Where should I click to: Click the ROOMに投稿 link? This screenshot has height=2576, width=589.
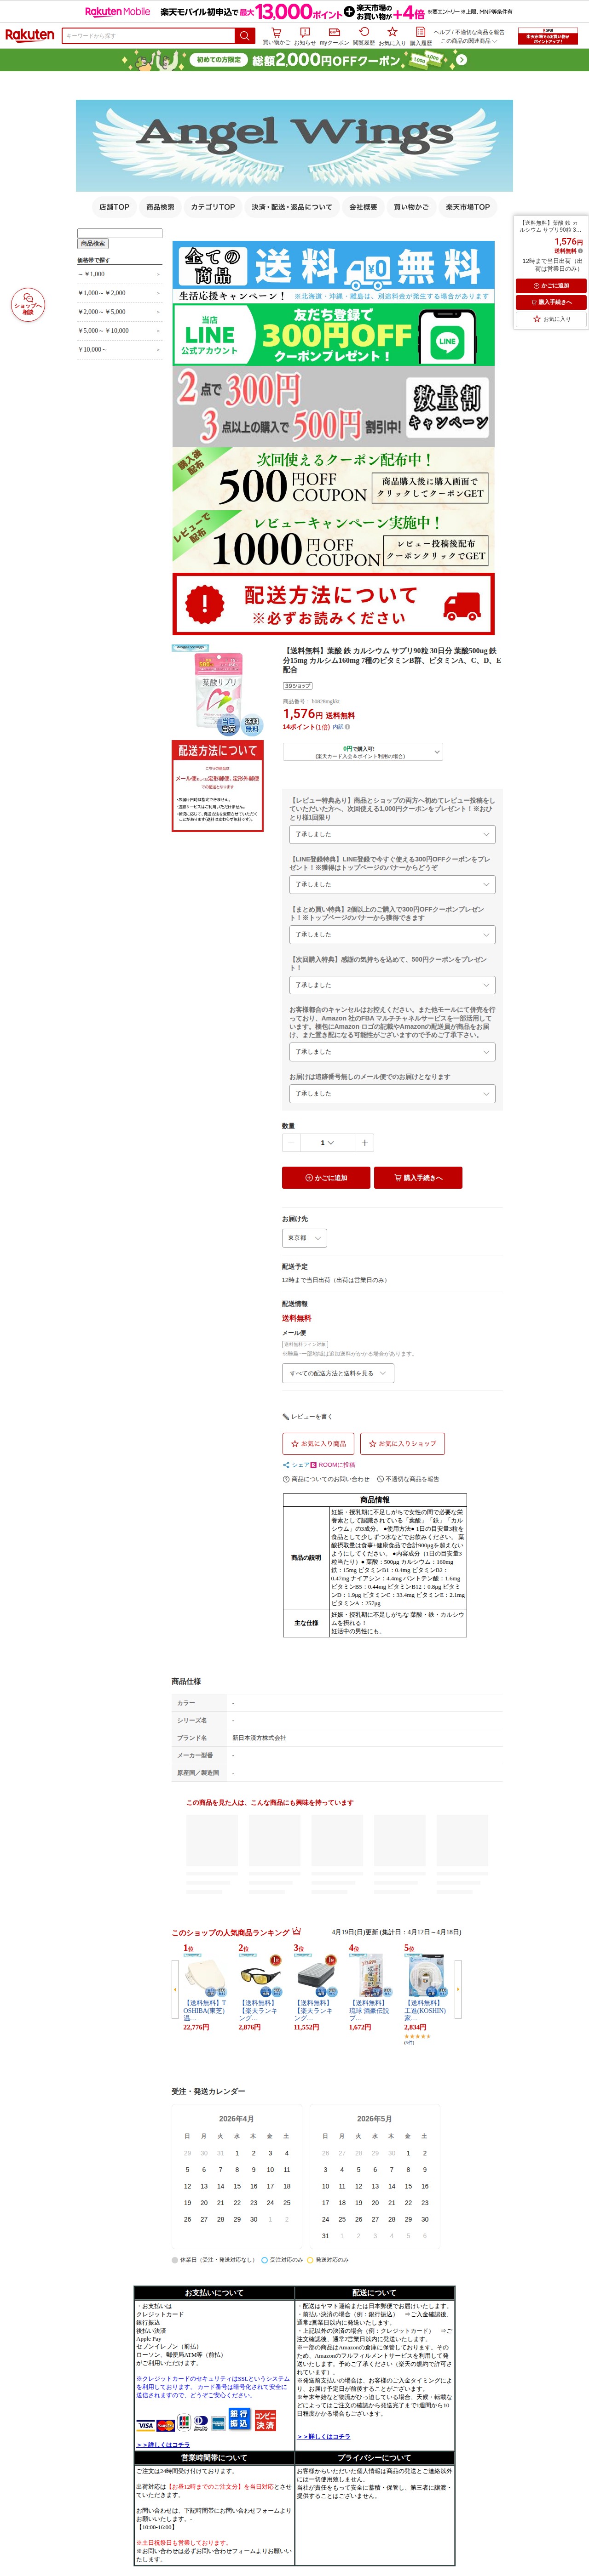pos(334,1464)
